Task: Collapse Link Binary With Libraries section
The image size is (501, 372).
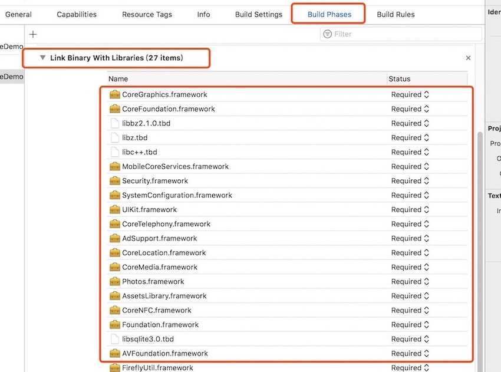Action: click(42, 58)
